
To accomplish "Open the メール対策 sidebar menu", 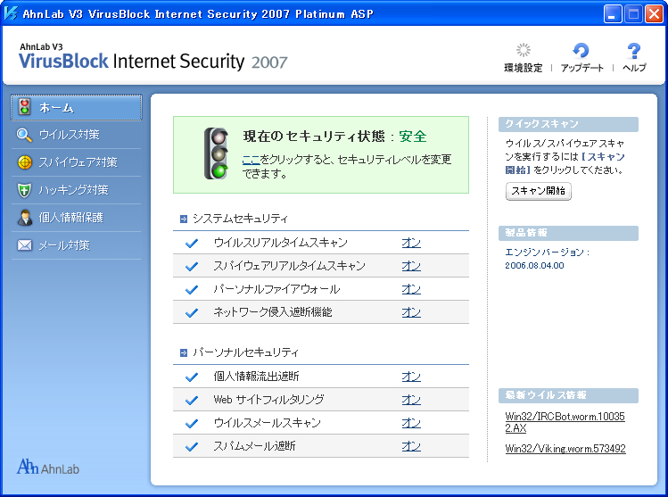I will tap(77, 245).
